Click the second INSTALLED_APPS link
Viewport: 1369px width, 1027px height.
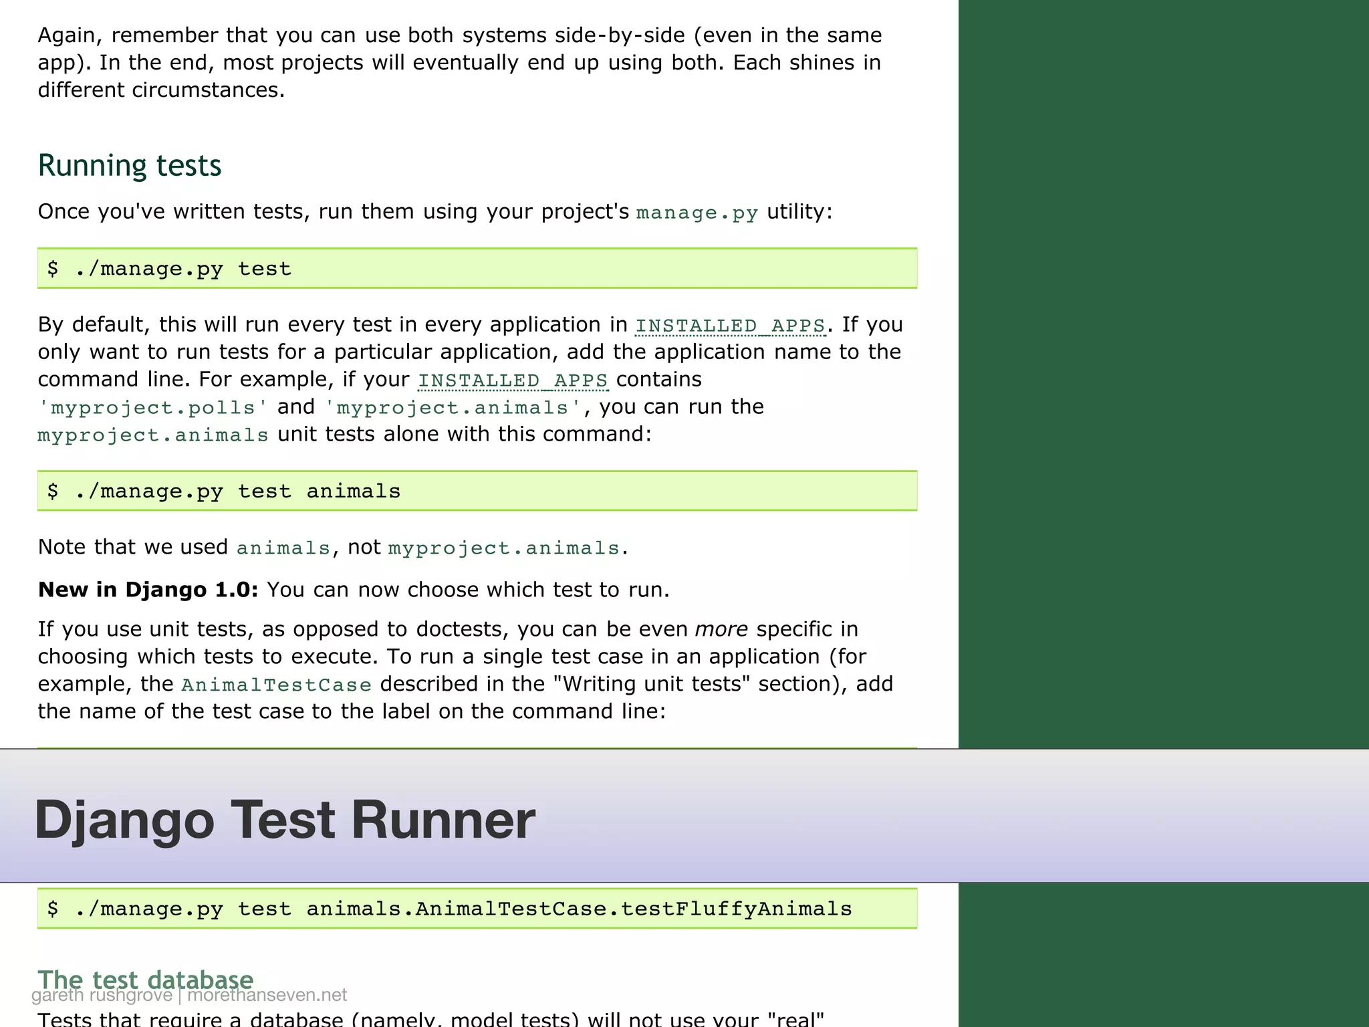pyautogui.click(x=513, y=380)
